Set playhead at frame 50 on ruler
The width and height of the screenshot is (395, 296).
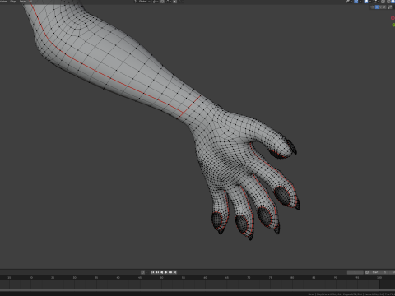(161, 278)
